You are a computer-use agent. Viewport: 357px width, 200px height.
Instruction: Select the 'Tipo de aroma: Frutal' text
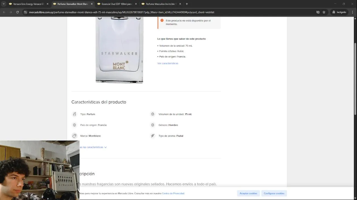click(x=171, y=136)
